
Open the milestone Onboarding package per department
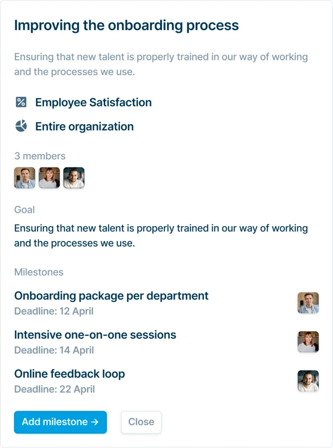point(111,296)
